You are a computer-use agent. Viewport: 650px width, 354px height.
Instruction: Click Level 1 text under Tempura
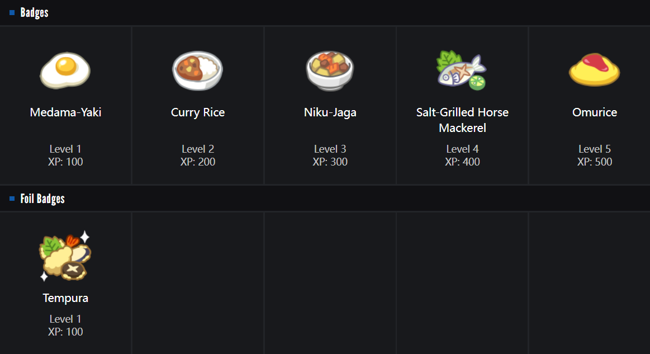tap(65, 319)
